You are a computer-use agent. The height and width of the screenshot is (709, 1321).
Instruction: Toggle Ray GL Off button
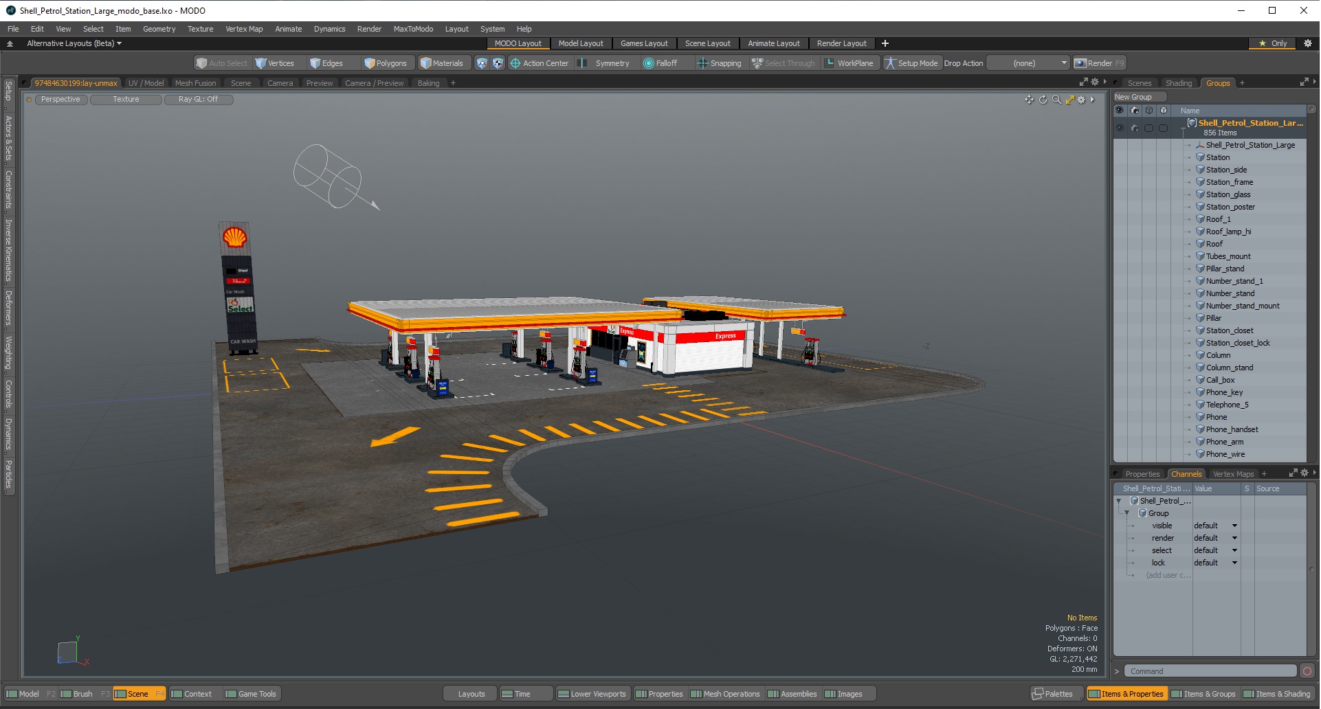[199, 100]
